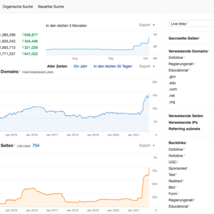Select Educational under Backlinks
214x214 pixels.
[178, 207]
